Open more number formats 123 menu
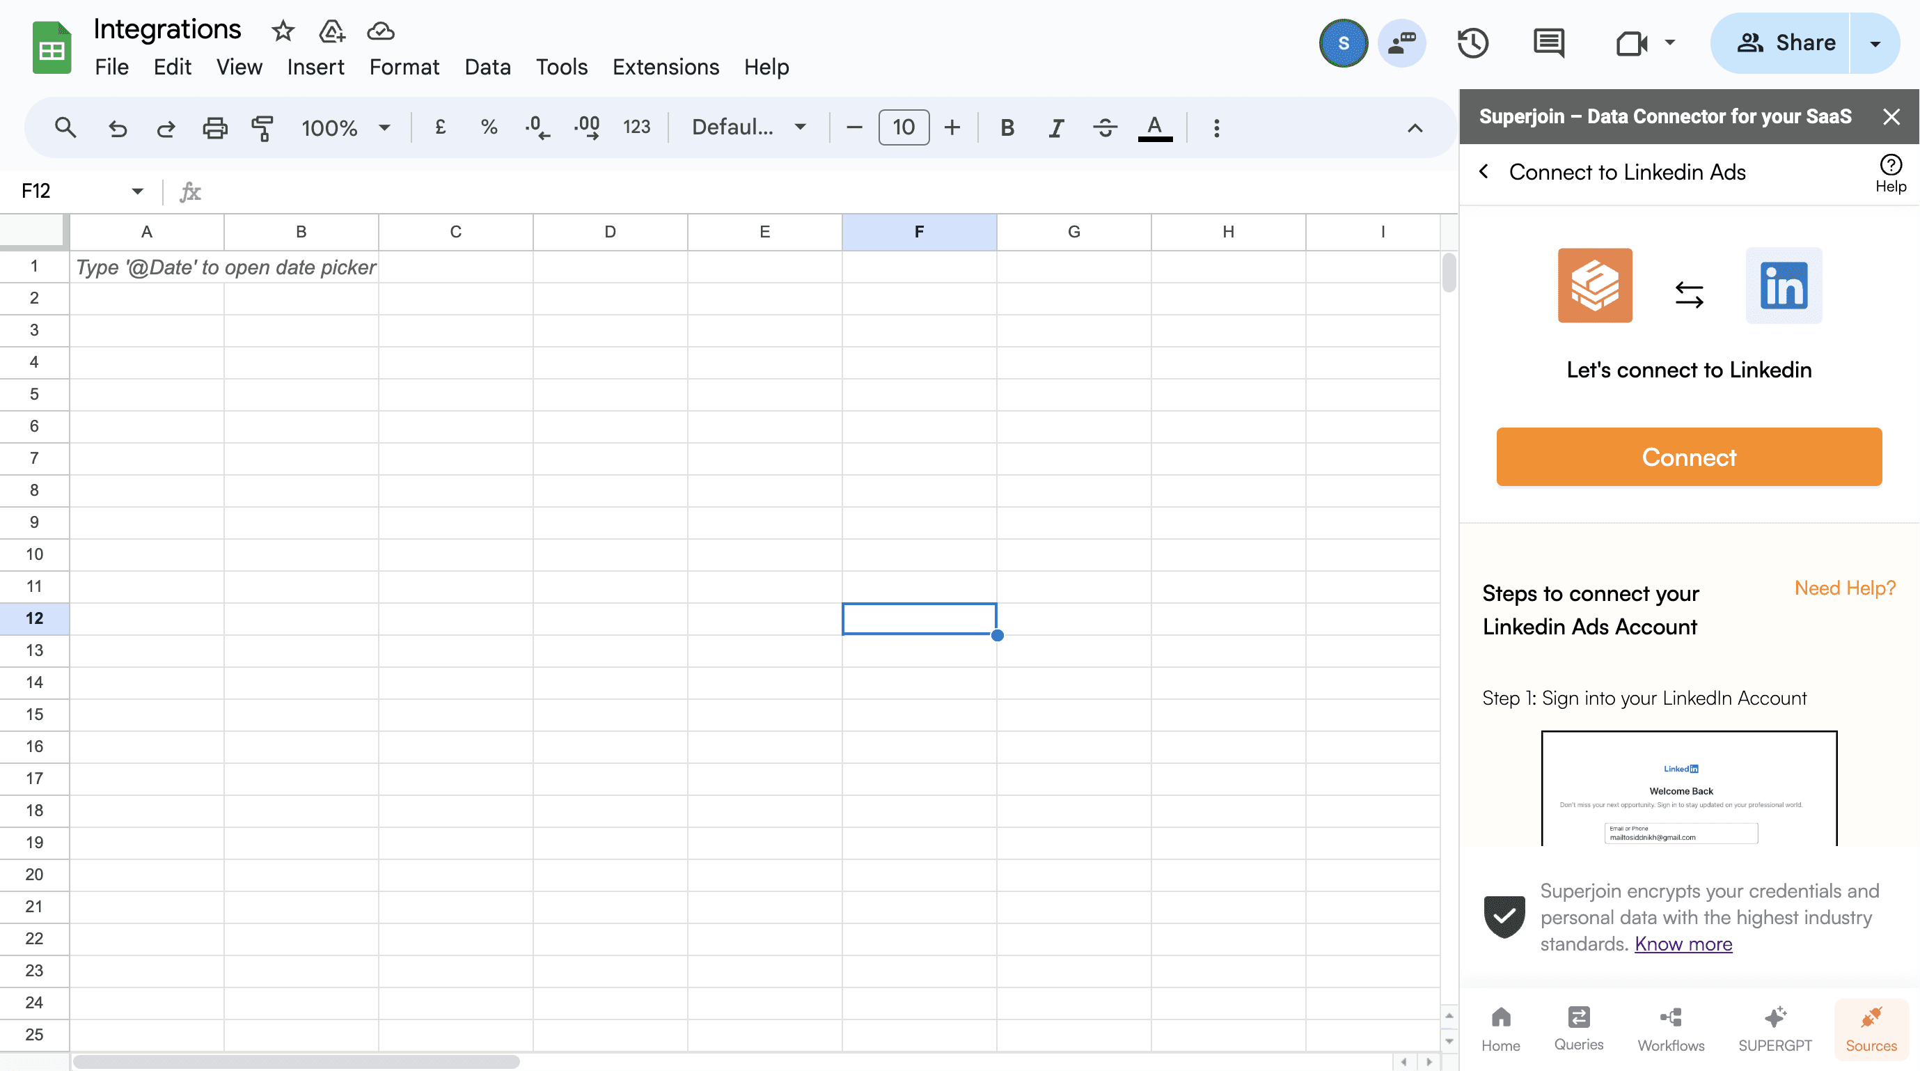Image resolution: width=1920 pixels, height=1071 pixels. point(636,127)
